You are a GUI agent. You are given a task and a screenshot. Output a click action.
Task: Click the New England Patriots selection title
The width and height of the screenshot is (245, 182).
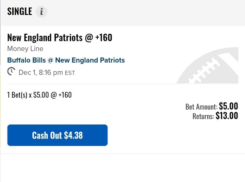tap(45, 37)
